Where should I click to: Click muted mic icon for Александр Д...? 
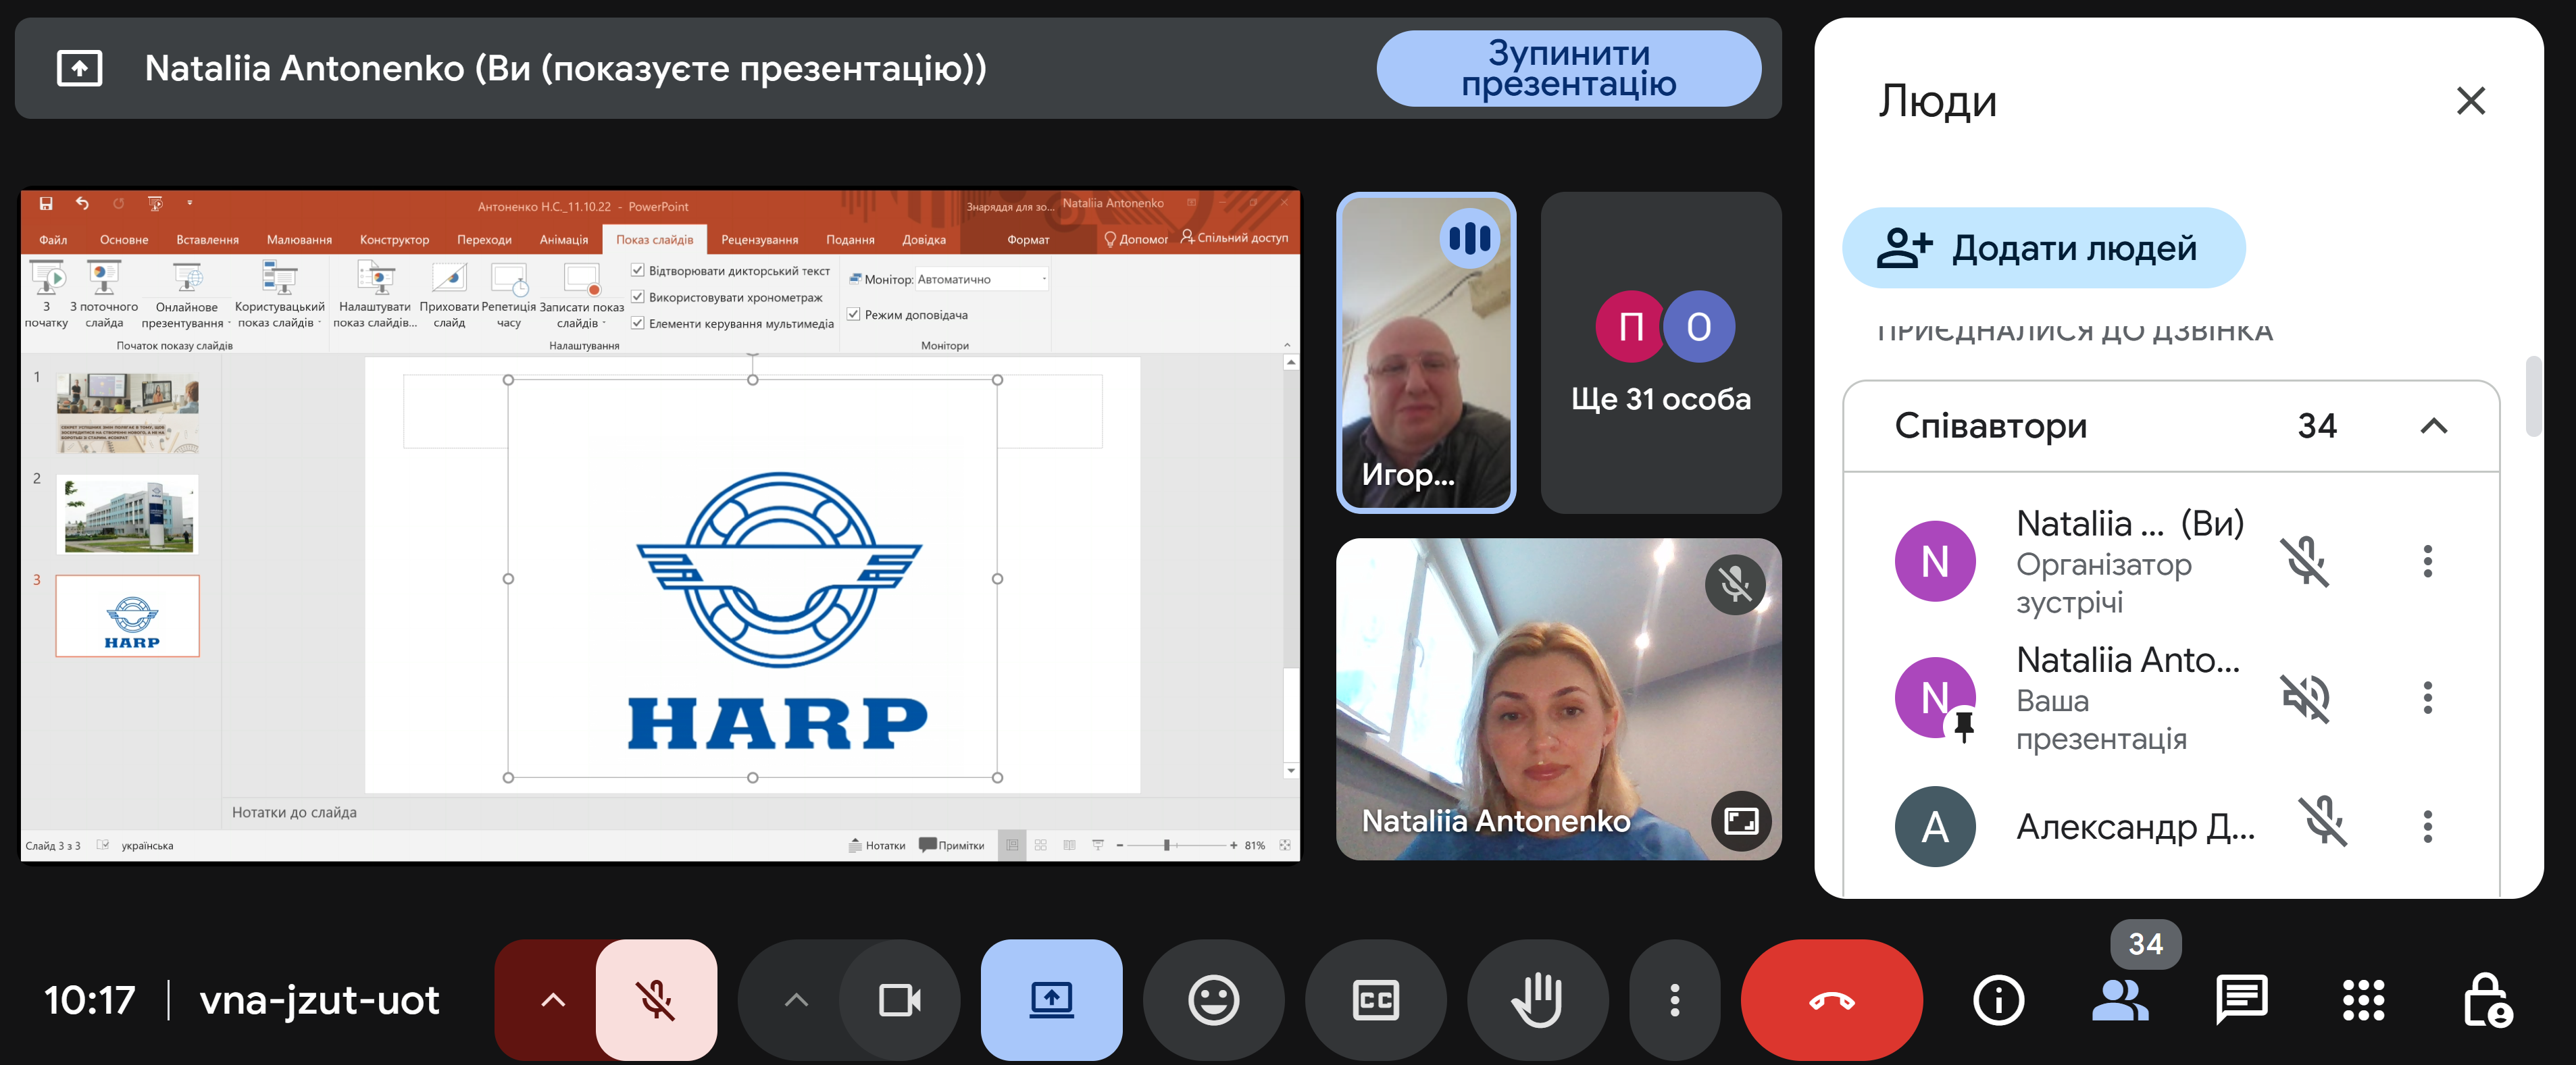(2322, 822)
